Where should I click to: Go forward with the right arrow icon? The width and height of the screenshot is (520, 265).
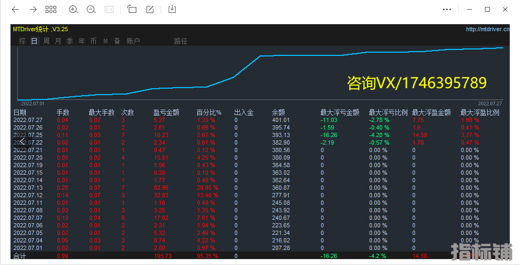point(33,10)
